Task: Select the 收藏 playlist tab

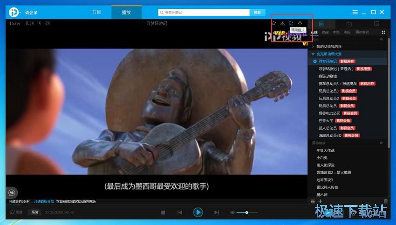Action: (325, 32)
